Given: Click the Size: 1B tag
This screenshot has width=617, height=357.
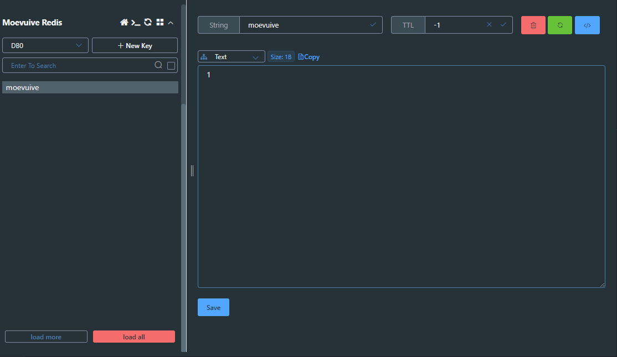Looking at the screenshot, I should [x=281, y=57].
